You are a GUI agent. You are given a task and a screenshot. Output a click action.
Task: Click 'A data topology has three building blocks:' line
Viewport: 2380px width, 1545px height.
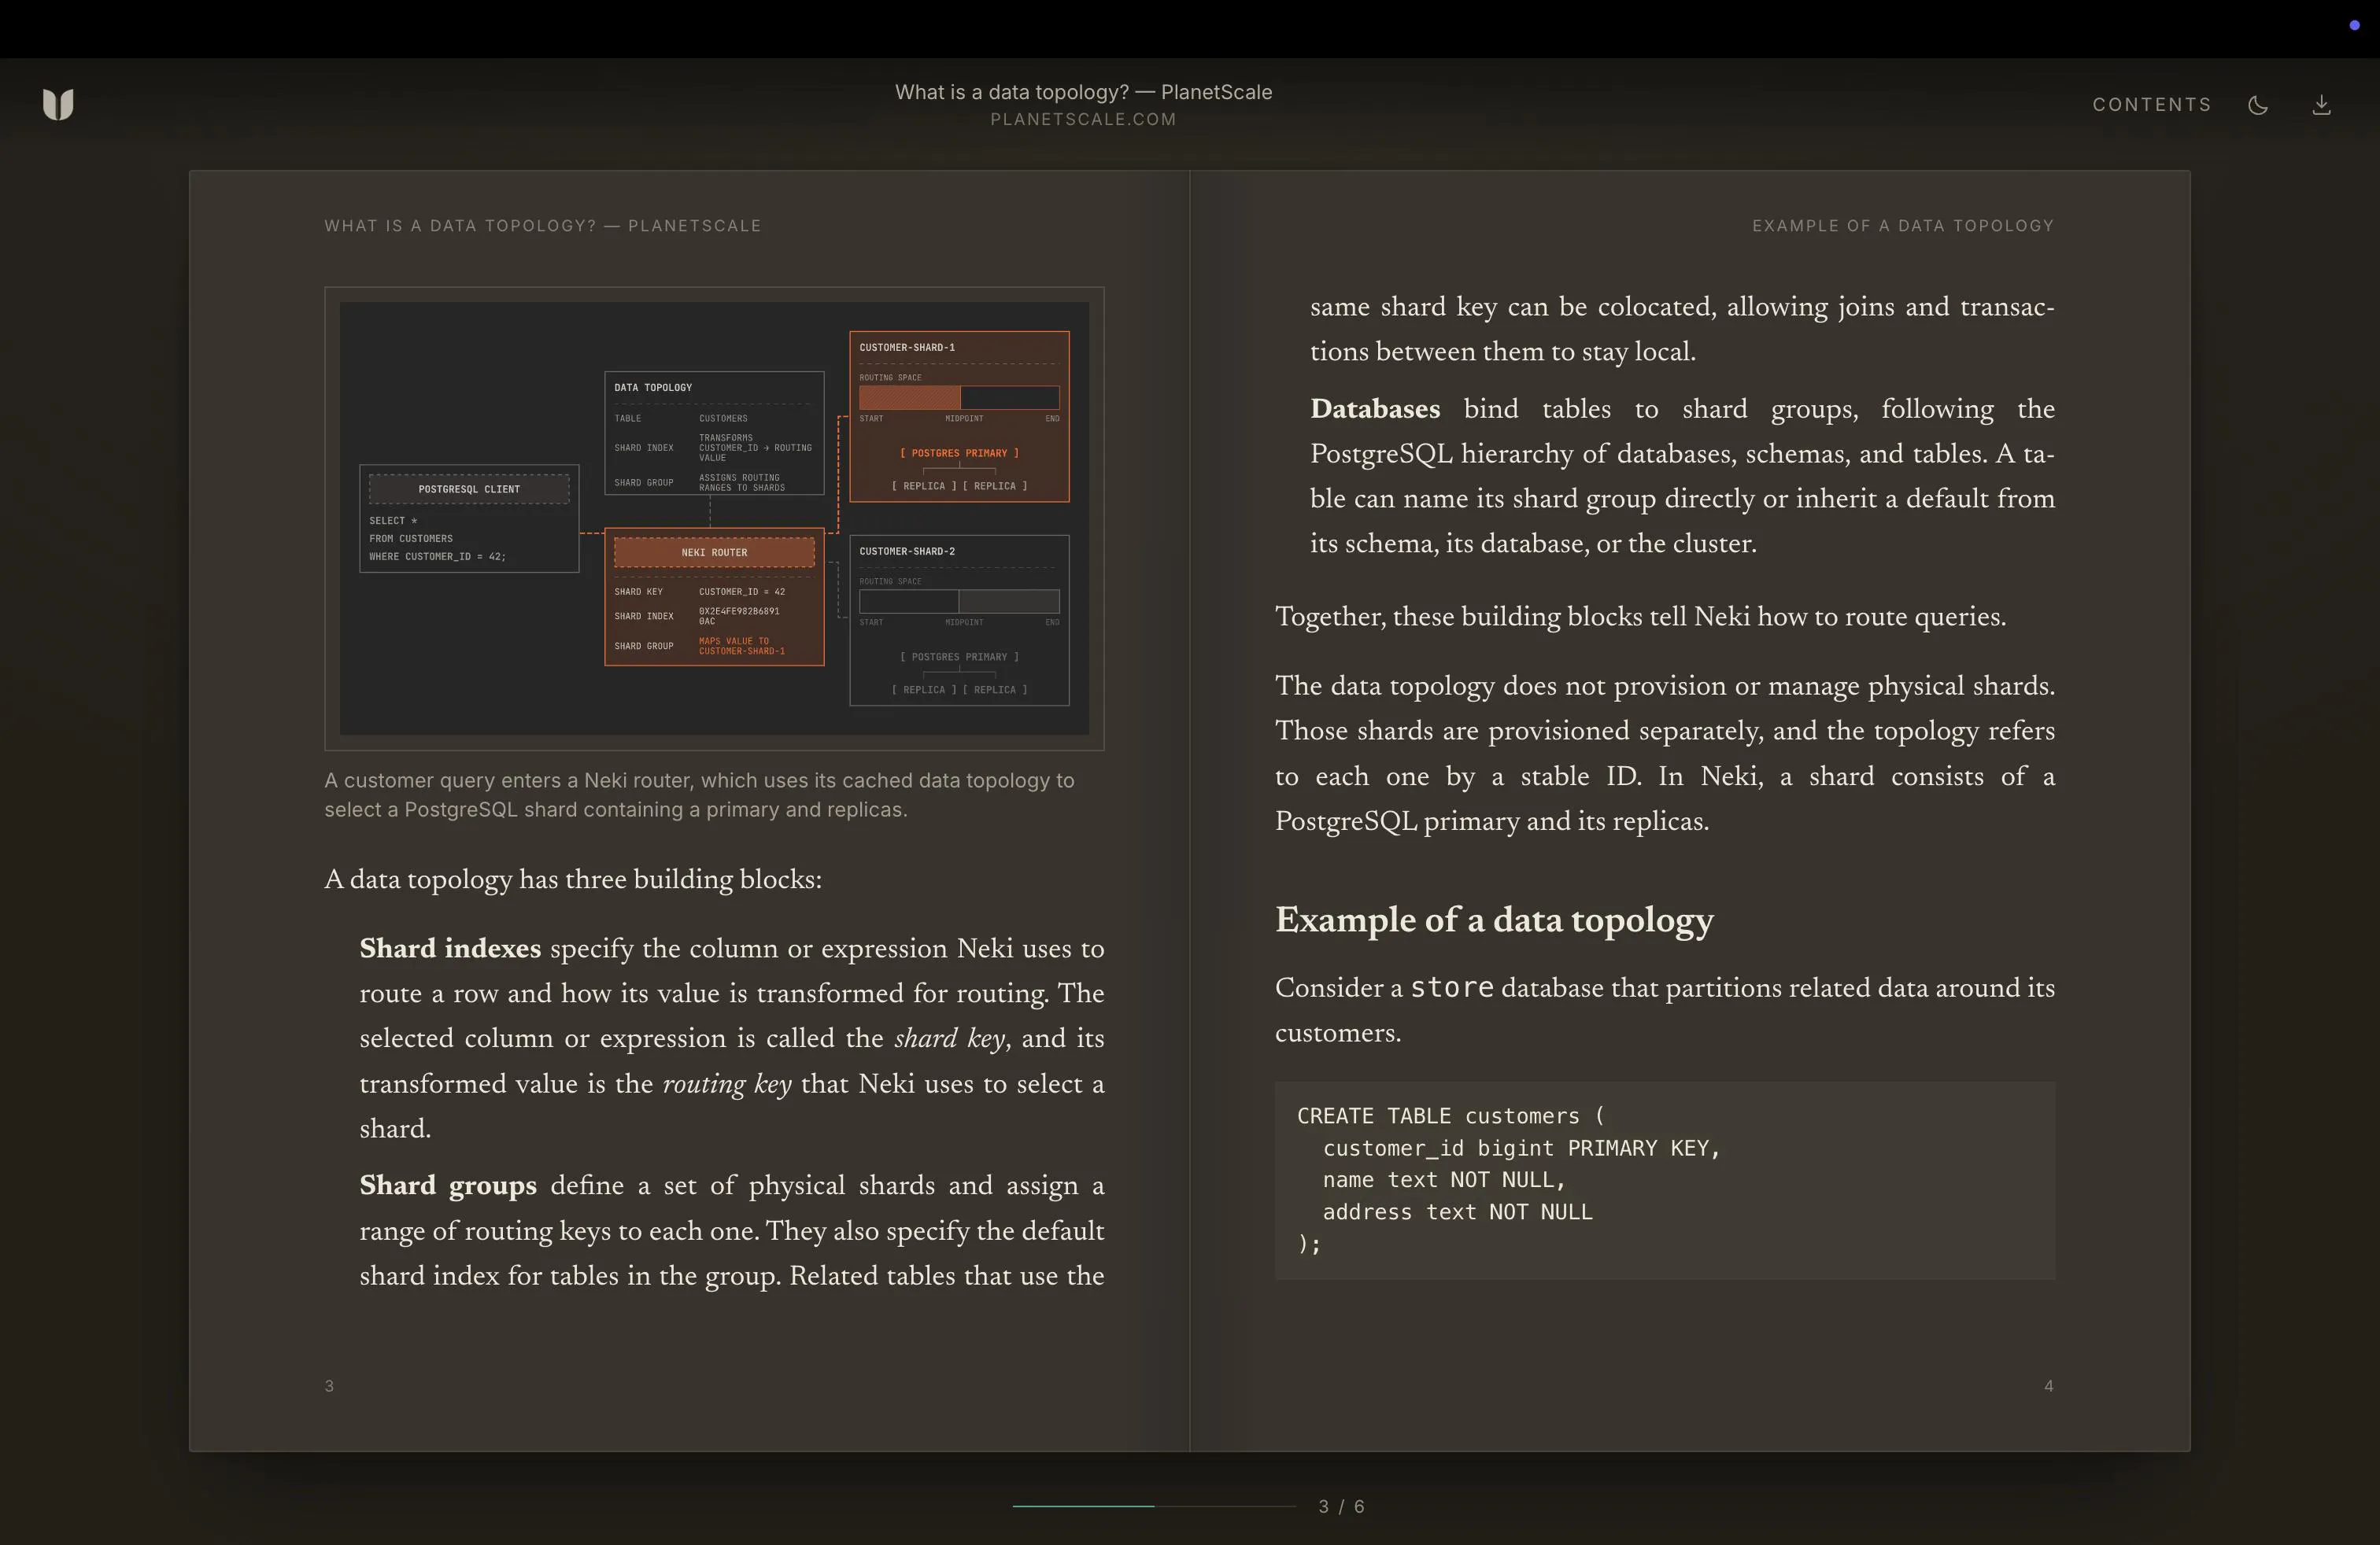(573, 879)
